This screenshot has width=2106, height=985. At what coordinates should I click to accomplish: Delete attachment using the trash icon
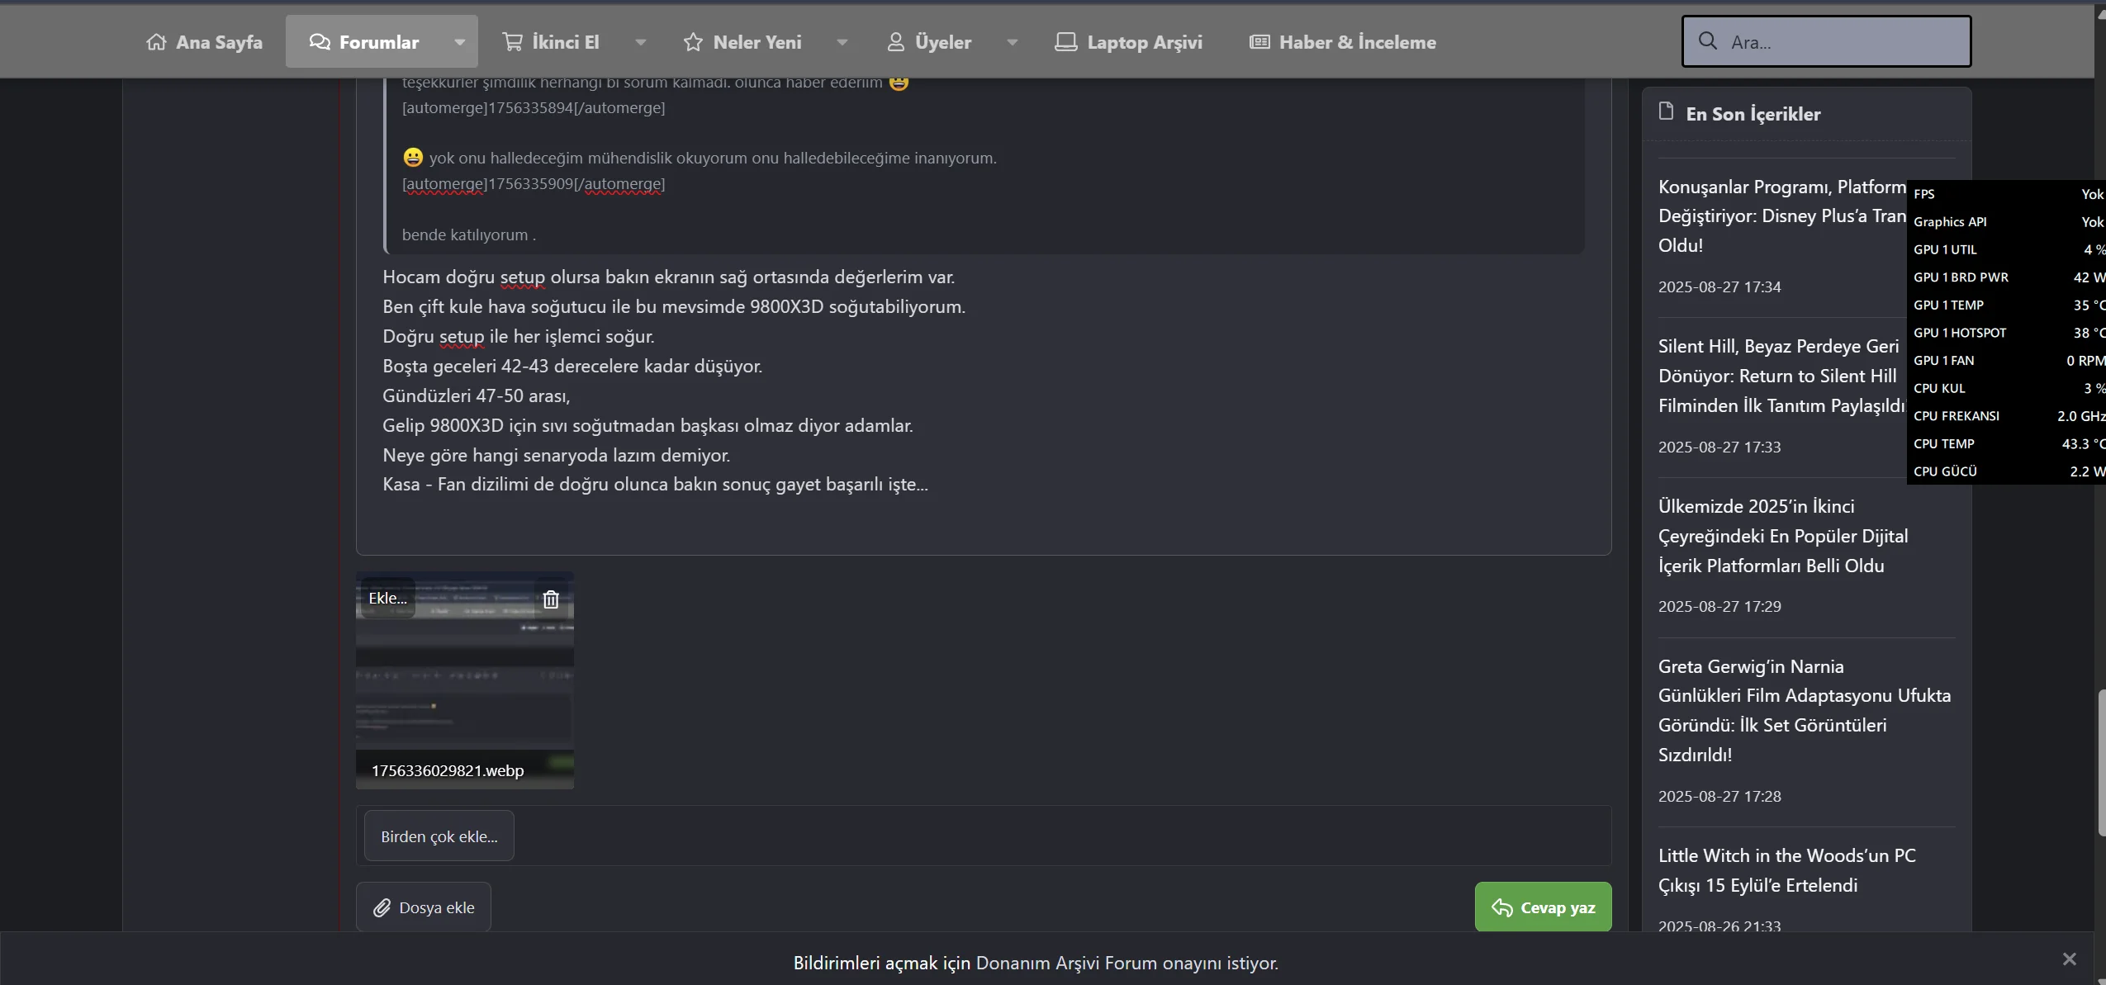551,599
